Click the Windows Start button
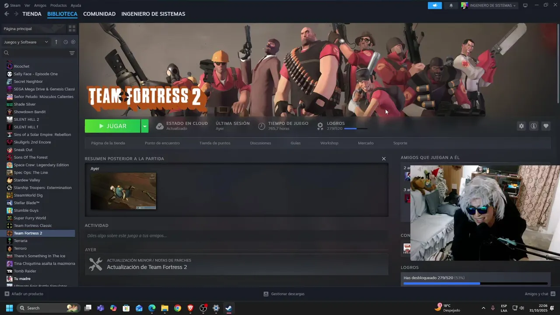The image size is (560, 315). pyautogui.click(x=9, y=308)
